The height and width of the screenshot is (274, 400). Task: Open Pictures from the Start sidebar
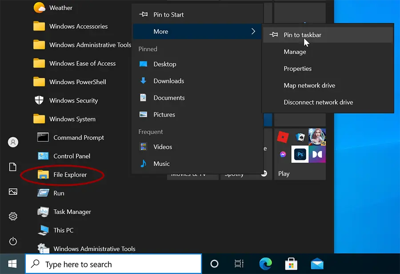coord(12,192)
